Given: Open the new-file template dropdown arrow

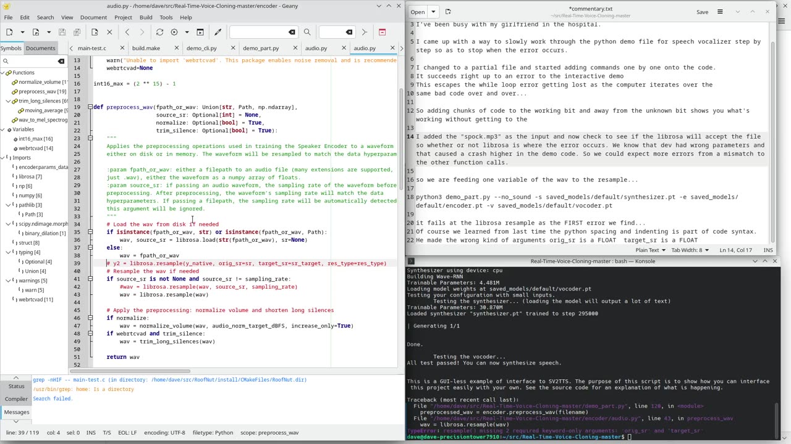Looking at the screenshot, I should (x=23, y=32).
